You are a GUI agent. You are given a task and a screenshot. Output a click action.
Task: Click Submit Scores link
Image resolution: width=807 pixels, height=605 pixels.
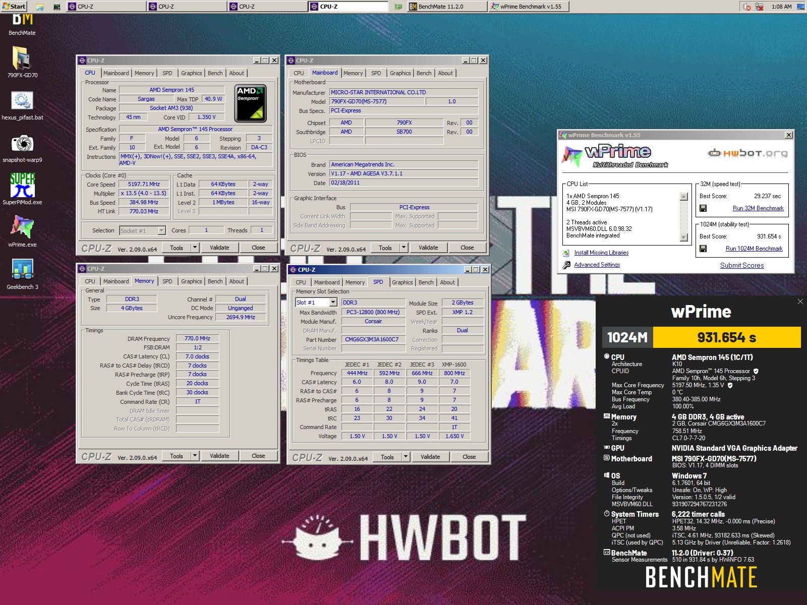742,265
